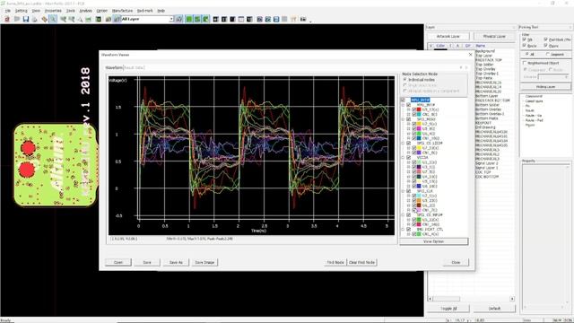
Task: Select Individual nodes radio button
Action: coord(404,80)
